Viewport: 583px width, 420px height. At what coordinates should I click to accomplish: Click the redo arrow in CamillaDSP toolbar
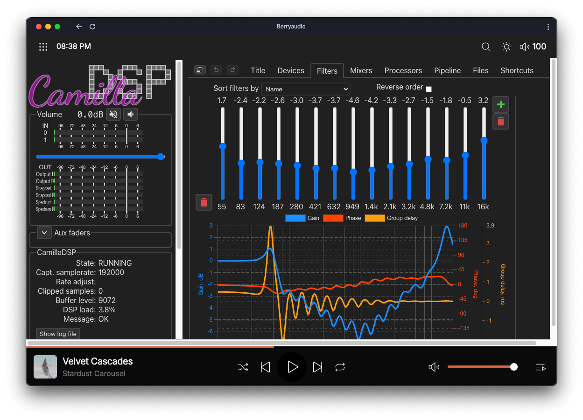point(232,70)
